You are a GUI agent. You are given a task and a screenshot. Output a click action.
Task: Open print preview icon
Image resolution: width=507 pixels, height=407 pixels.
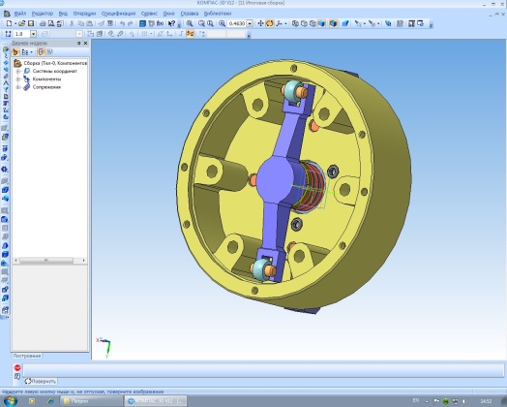pyautogui.click(x=51, y=23)
